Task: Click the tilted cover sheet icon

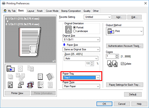Action: (50, 77)
